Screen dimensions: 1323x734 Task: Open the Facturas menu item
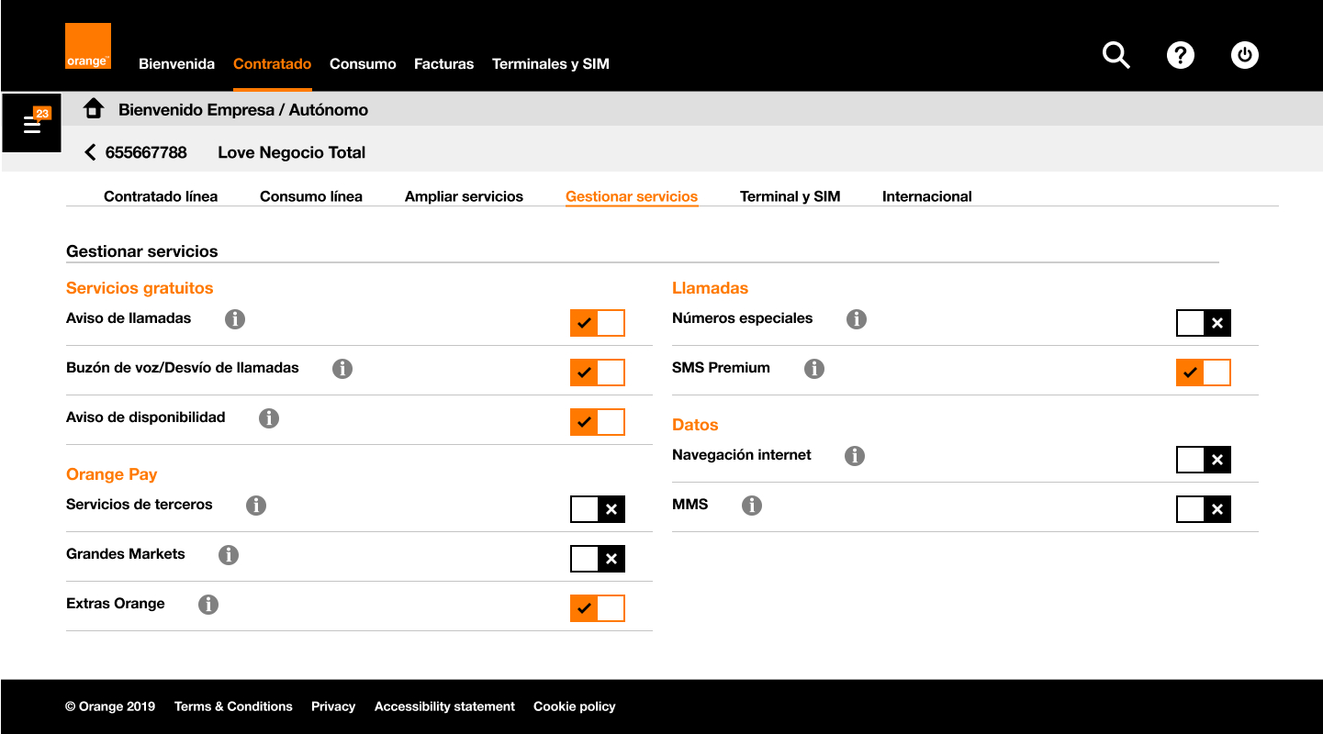(443, 64)
